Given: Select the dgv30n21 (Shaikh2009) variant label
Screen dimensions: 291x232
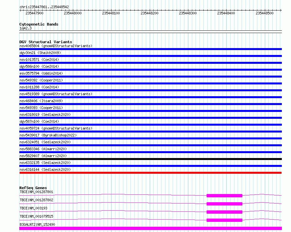Looking at the screenshot, I should [40, 53].
